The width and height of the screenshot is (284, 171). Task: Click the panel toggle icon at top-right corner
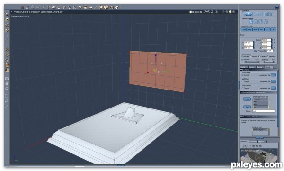click(277, 7)
